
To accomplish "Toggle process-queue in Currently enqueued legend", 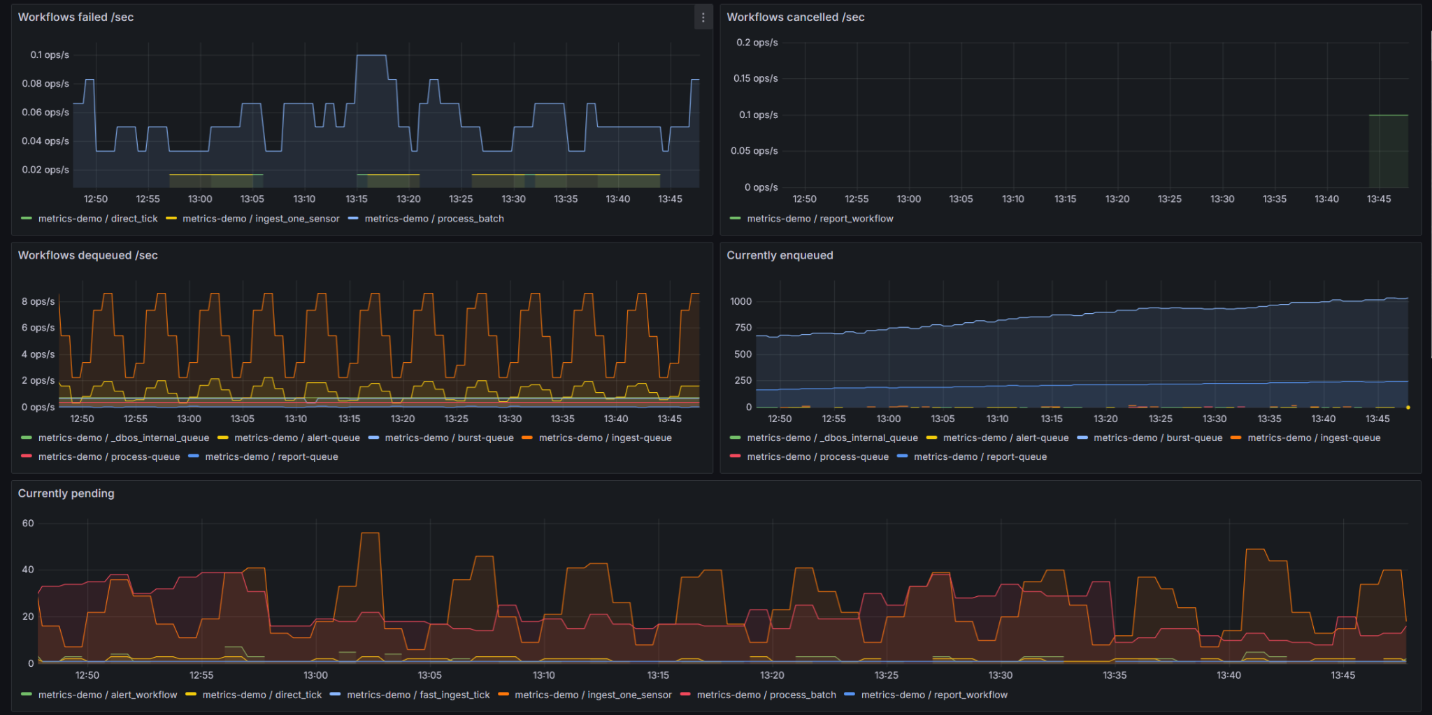I will pos(817,457).
